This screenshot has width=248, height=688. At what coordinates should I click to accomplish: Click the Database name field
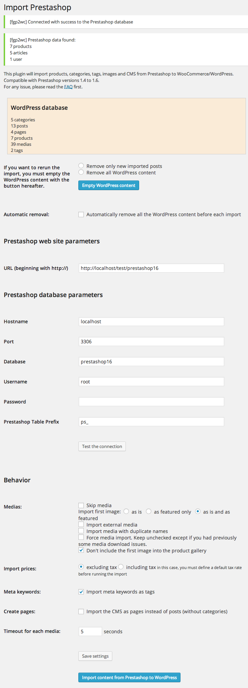point(151,362)
